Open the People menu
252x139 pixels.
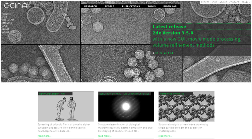[x=109, y=6]
